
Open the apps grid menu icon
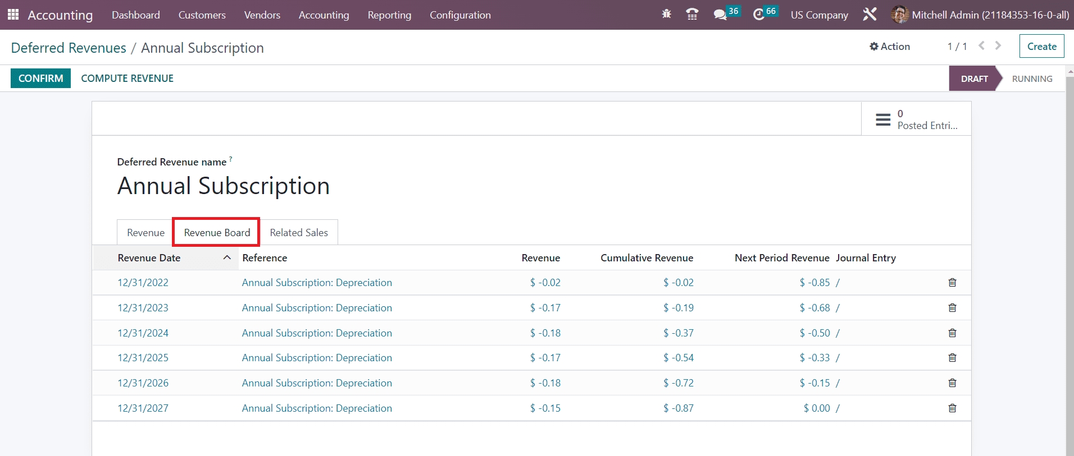tap(13, 15)
